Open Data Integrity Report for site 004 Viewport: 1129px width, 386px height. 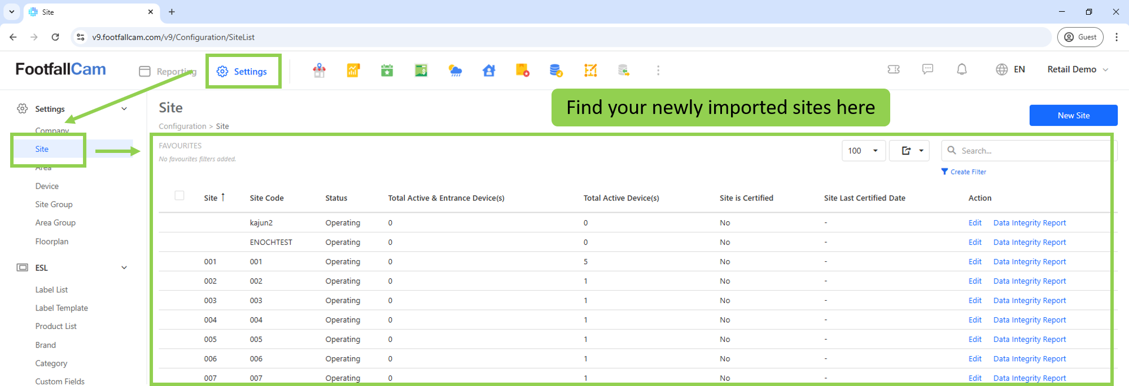1029,320
